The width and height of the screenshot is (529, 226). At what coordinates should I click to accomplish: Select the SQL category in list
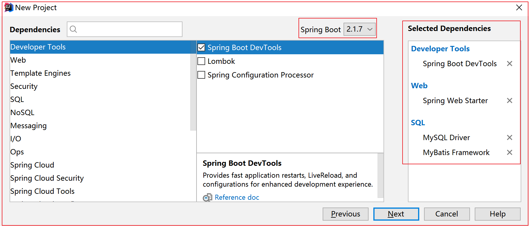tap(100, 100)
